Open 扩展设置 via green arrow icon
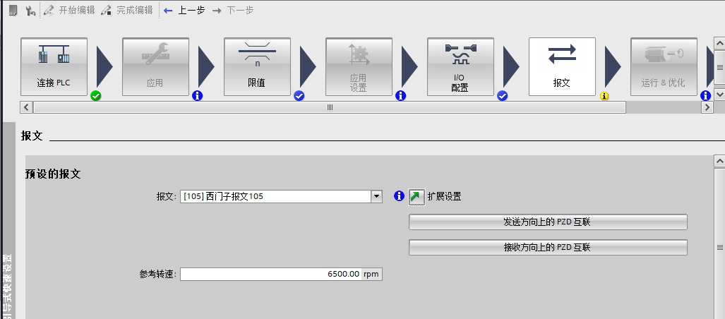The width and height of the screenshot is (725, 319). (417, 197)
